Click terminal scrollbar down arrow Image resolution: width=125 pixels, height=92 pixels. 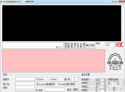[x=122, y=40]
